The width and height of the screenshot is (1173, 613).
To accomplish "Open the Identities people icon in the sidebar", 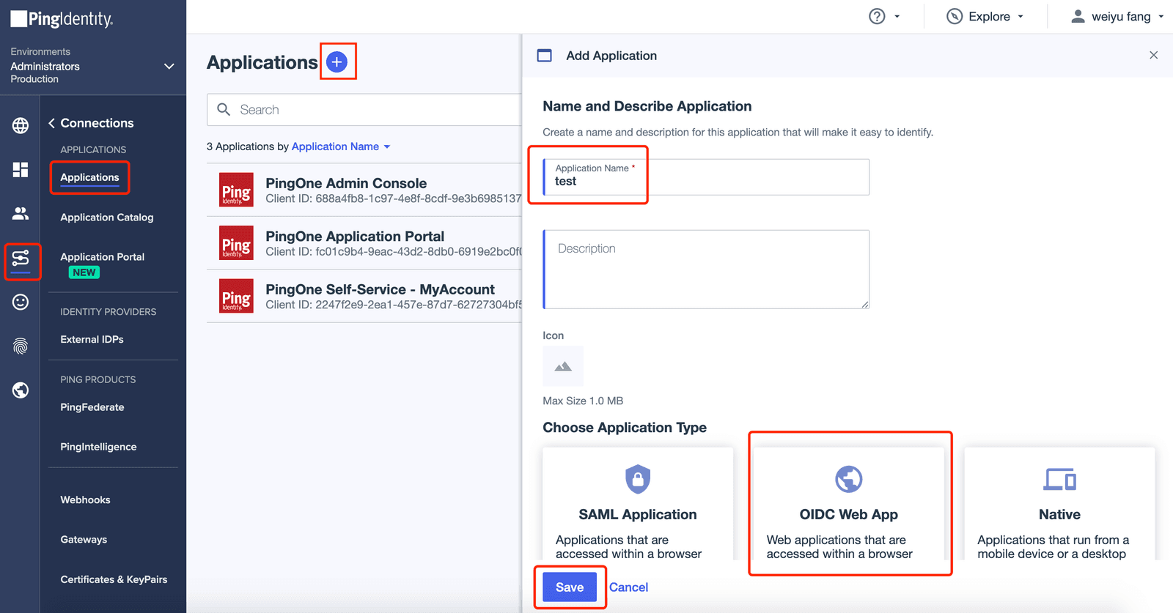I will [21, 214].
